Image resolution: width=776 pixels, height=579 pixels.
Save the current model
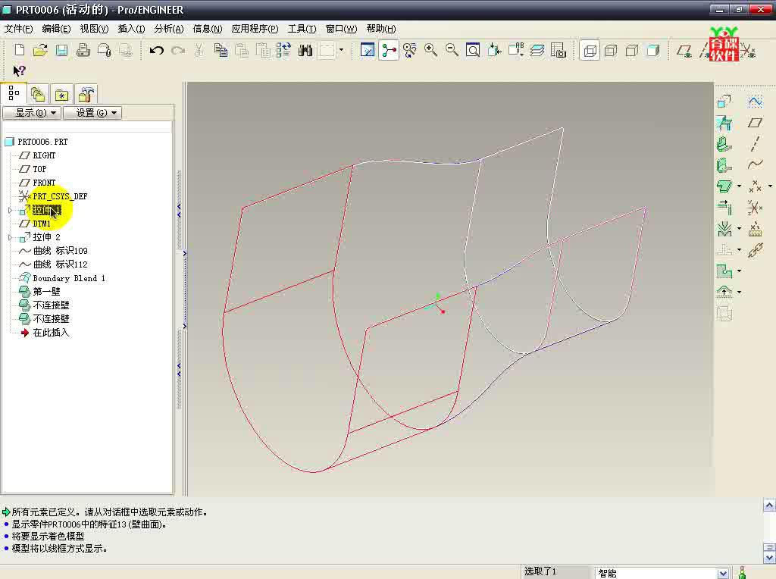click(x=61, y=50)
